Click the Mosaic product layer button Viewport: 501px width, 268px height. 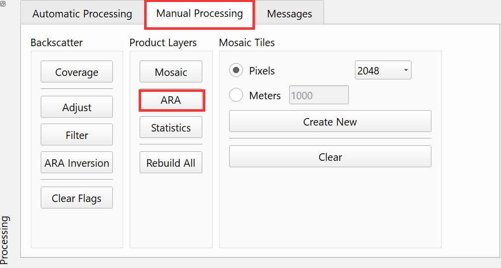tap(171, 72)
